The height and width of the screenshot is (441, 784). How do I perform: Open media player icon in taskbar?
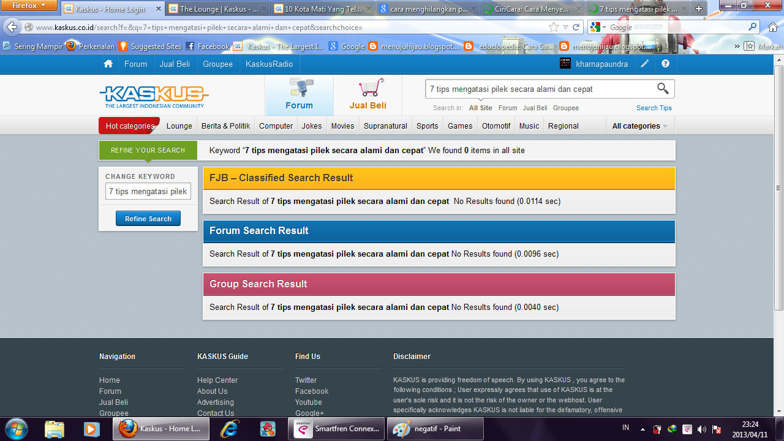(91, 429)
